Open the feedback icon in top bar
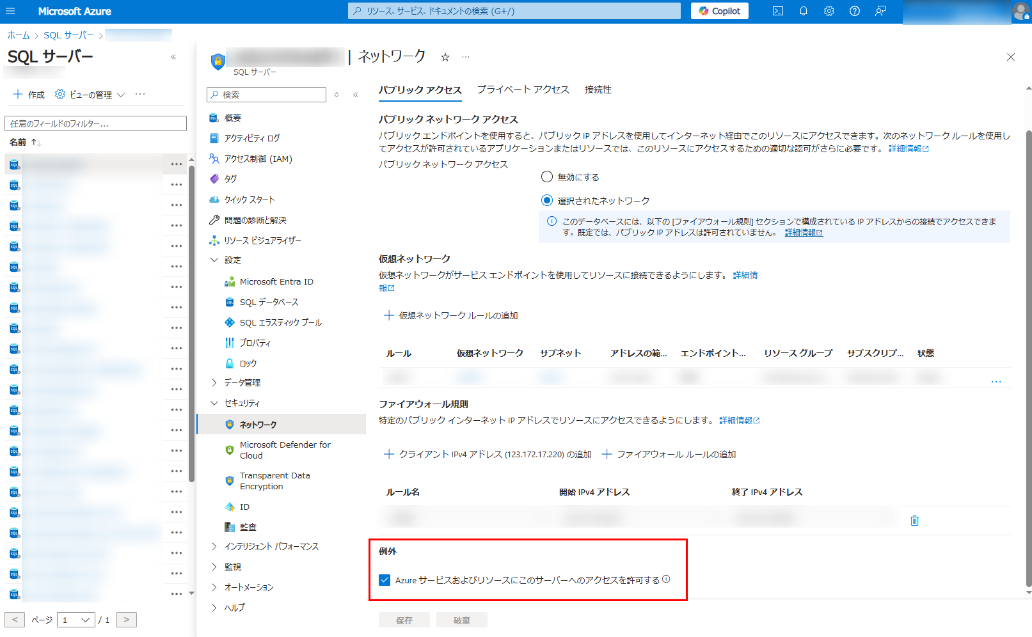Image resolution: width=1032 pixels, height=637 pixels. click(x=880, y=11)
